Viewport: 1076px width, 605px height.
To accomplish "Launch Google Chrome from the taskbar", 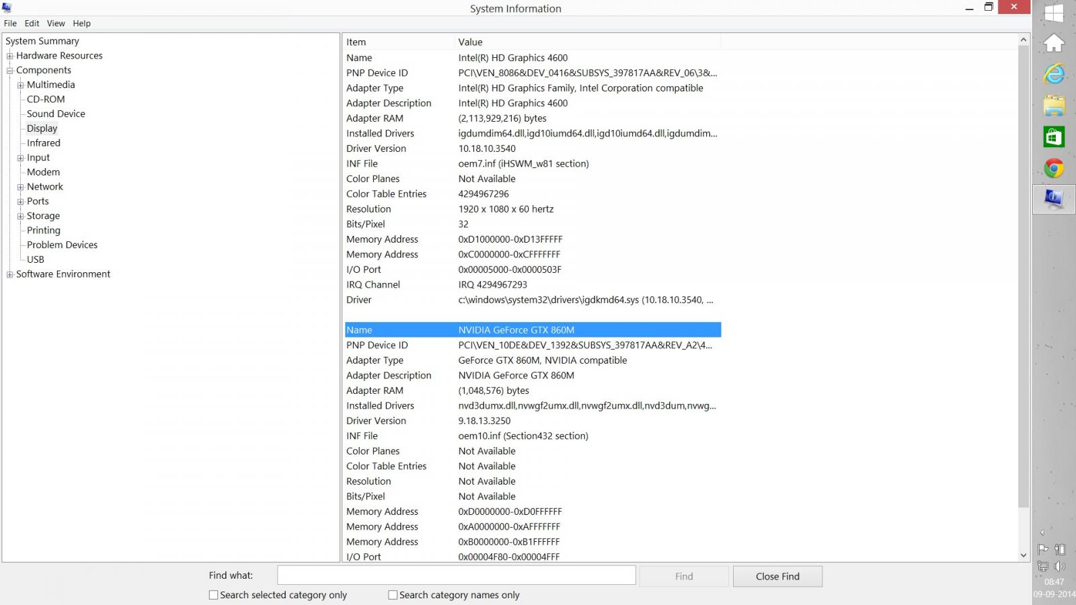I will [x=1054, y=168].
